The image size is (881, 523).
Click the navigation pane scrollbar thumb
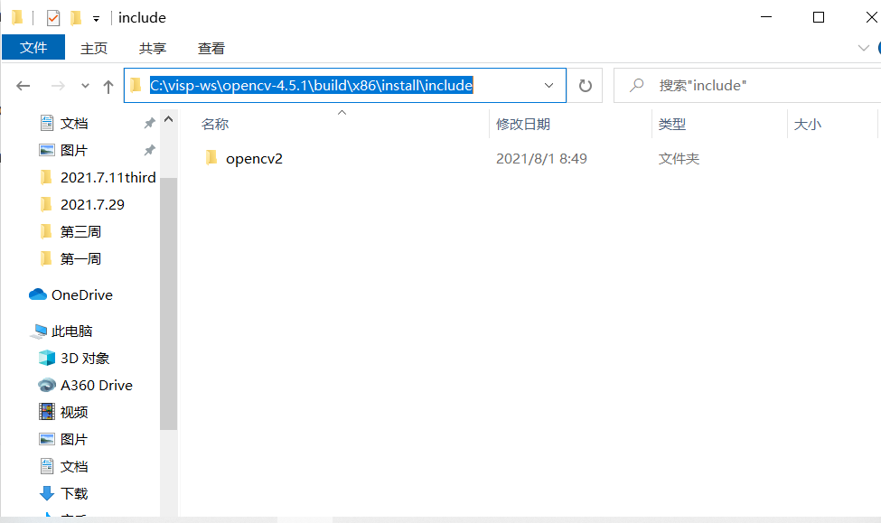point(169,304)
